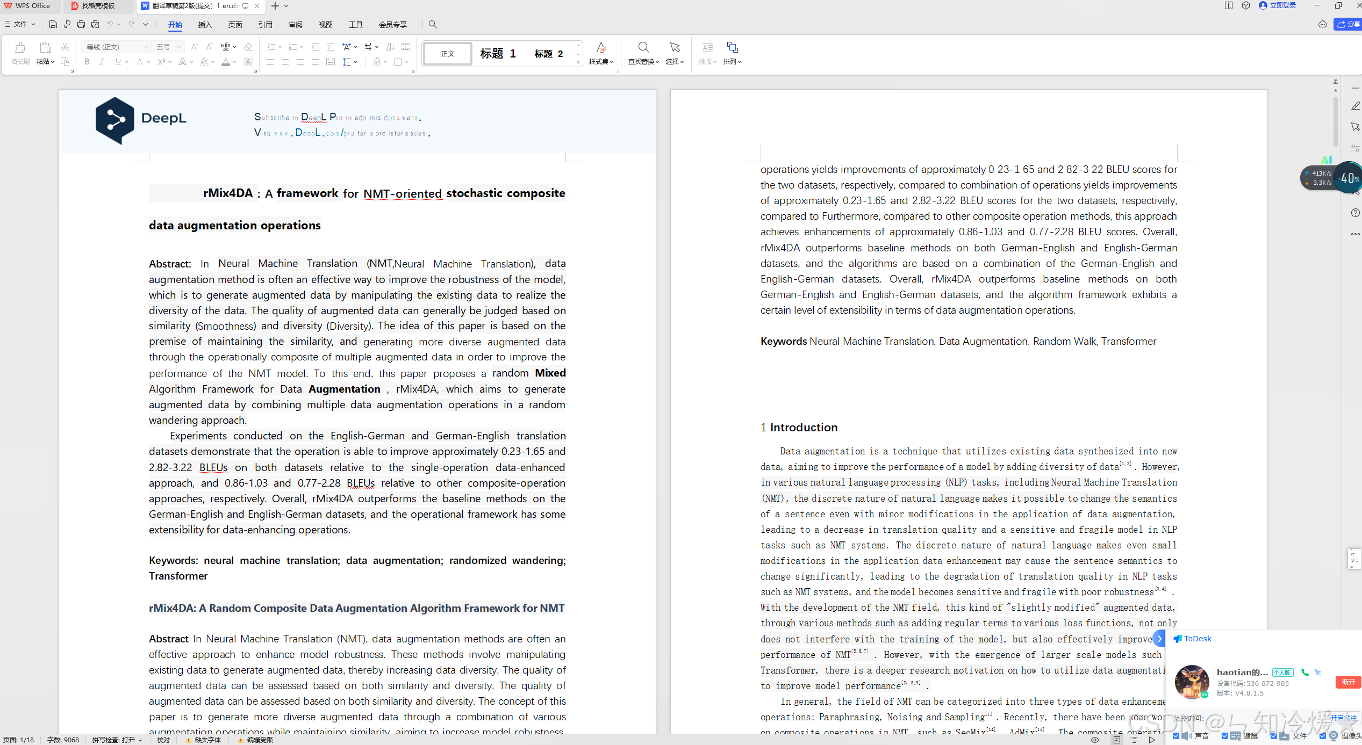Toggle Bold formatting button
Image resolution: width=1362 pixels, height=745 pixels.
(x=87, y=62)
